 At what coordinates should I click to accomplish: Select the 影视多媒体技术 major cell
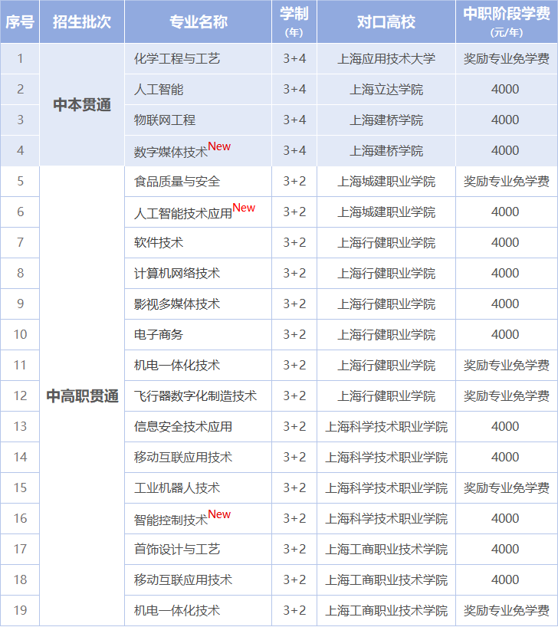pos(198,304)
